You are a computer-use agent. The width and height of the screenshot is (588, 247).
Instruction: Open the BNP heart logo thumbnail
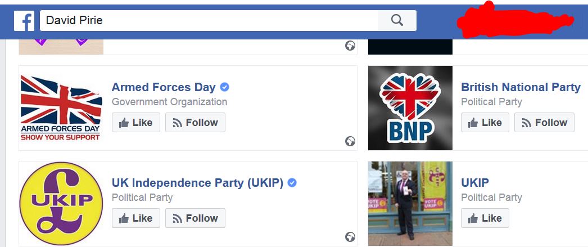(x=410, y=108)
